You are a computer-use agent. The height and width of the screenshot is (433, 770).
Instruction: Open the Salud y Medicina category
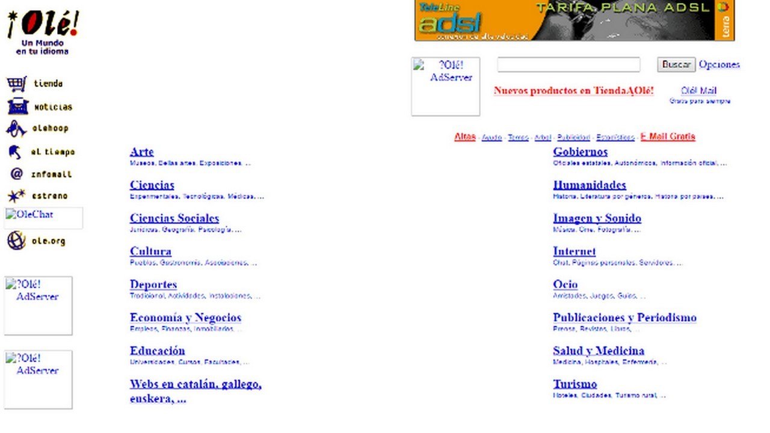point(599,350)
